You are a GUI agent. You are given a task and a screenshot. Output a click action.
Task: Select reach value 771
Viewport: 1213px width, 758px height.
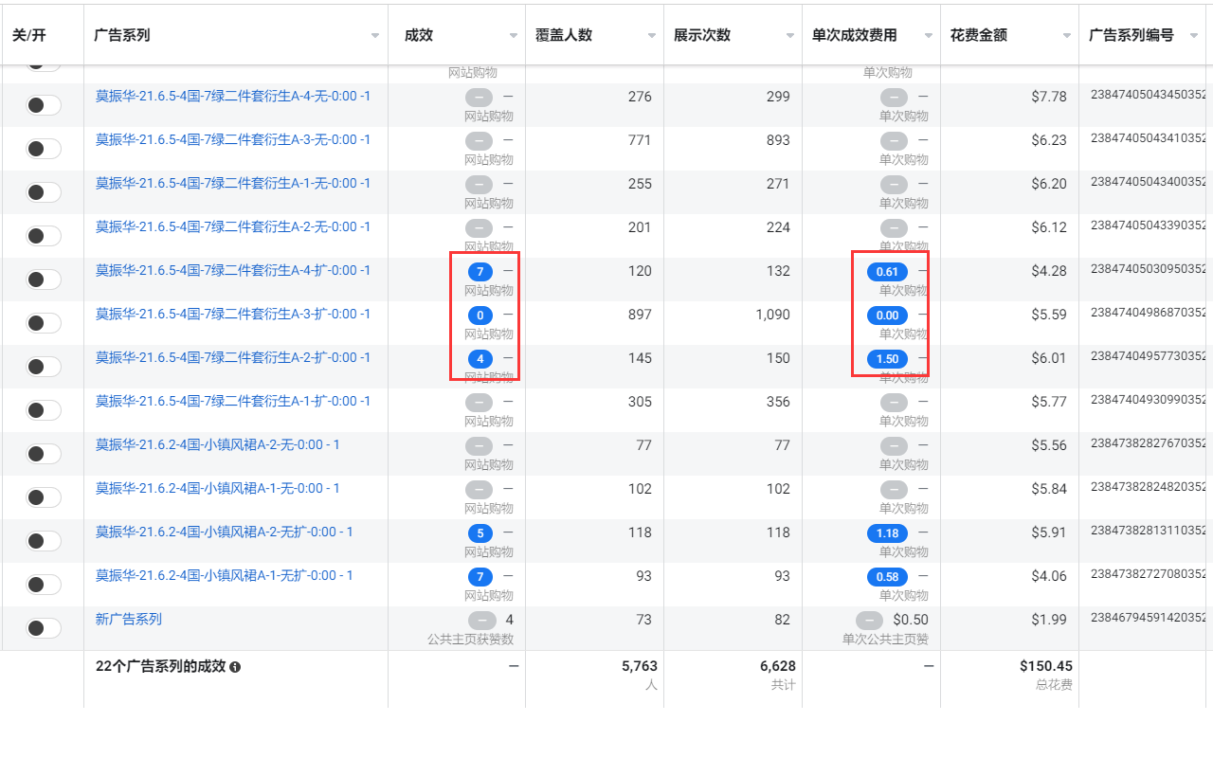[x=640, y=140]
